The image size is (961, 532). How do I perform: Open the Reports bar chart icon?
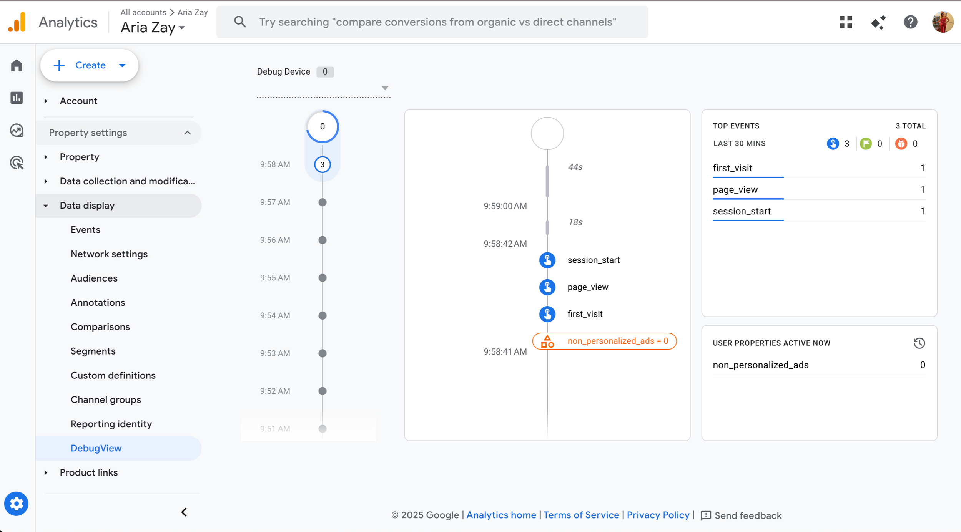pos(17,98)
